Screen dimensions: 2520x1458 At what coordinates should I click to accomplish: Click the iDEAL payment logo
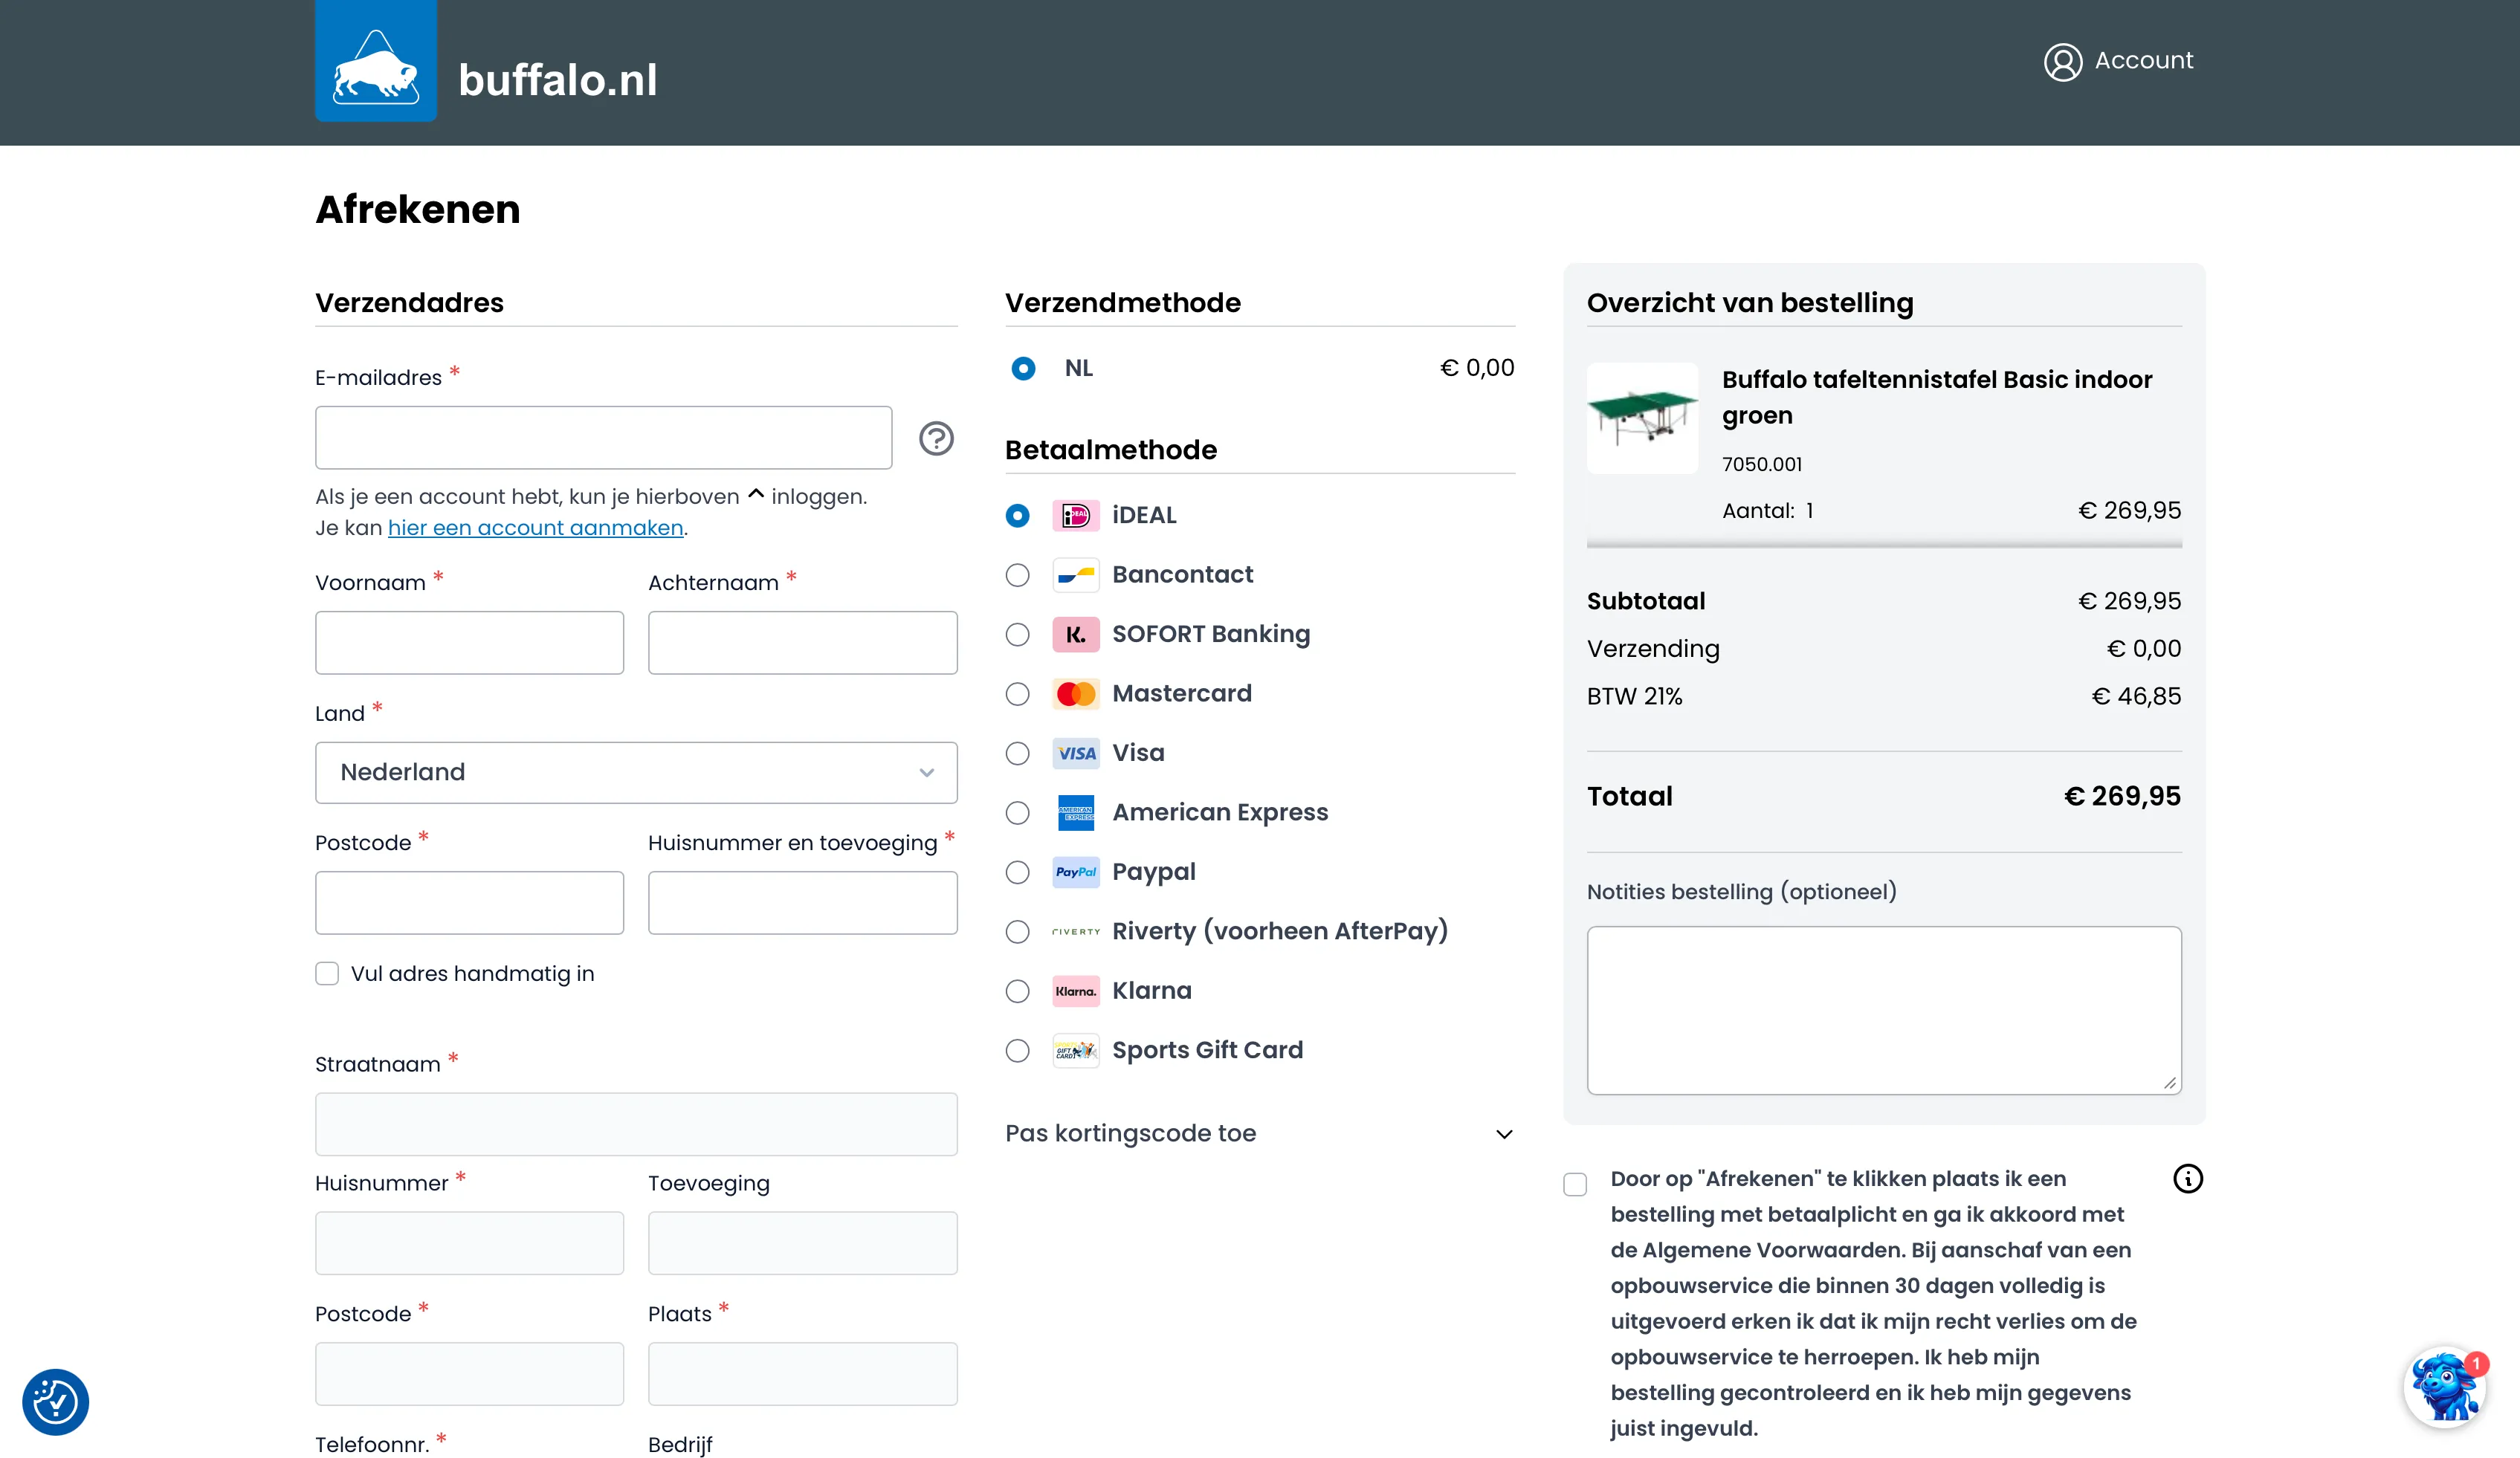[1076, 516]
